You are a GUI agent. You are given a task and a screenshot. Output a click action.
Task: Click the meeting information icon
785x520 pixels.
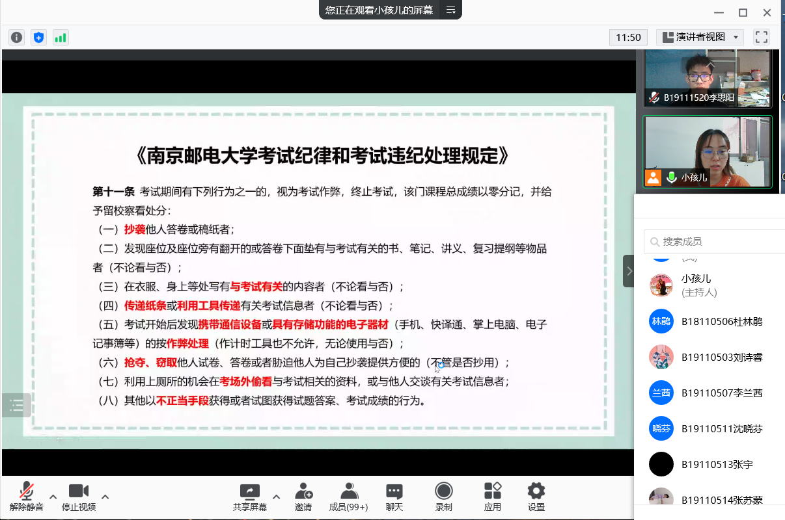pos(17,38)
